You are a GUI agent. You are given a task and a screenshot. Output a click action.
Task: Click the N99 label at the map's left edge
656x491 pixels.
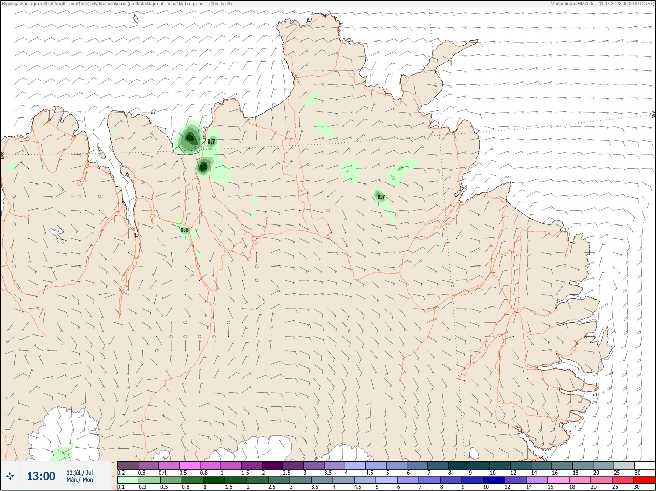[3, 154]
